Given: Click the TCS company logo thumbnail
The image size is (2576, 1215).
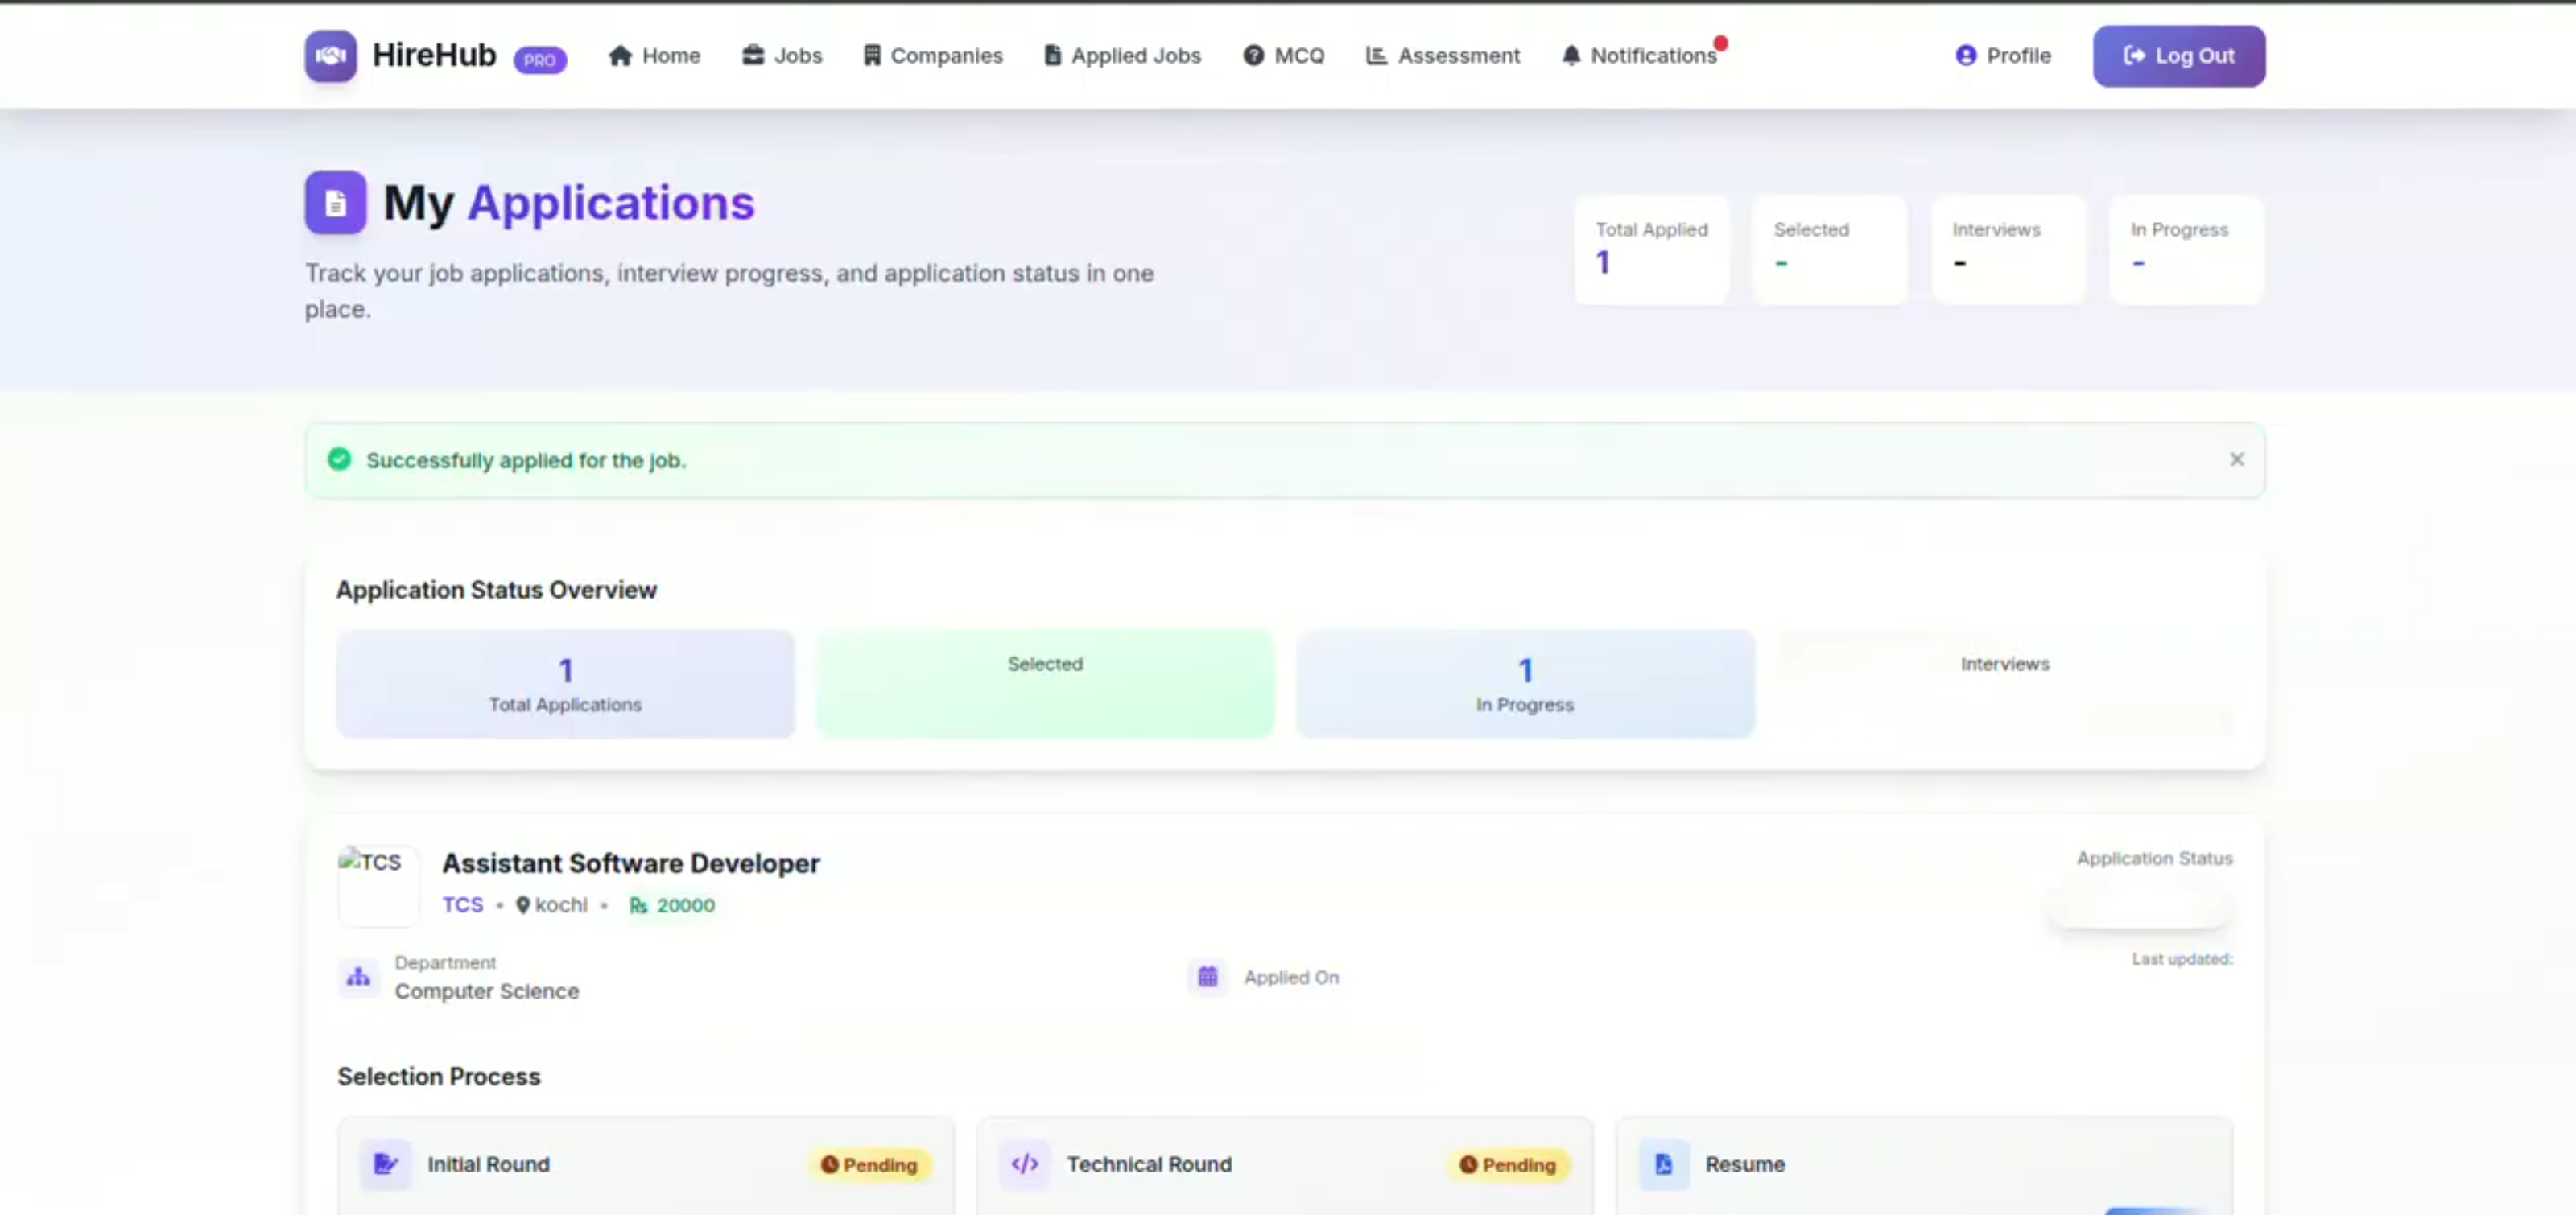Looking at the screenshot, I should coord(378,886).
